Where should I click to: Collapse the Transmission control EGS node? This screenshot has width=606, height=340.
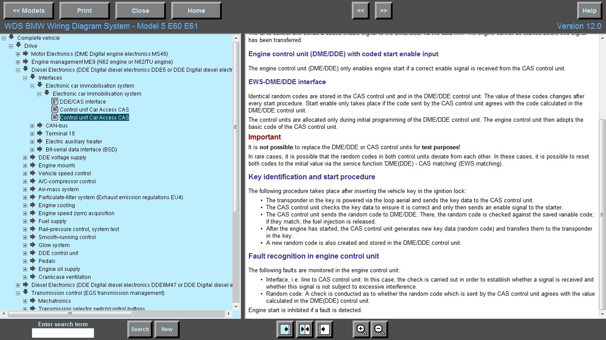18,293
